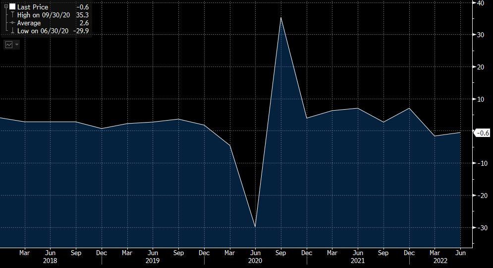Click the 20 label on y-axis
The height and width of the screenshot is (268, 493).
[481, 67]
